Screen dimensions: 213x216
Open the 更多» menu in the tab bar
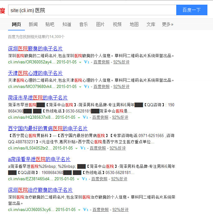[x=168, y=24]
